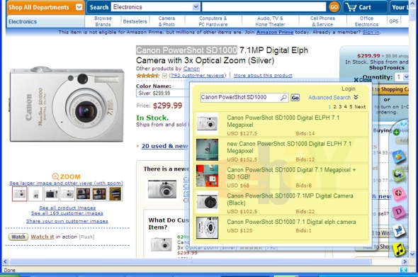Open the Browse Brands tab
Screen dimensions: 418x277
click(103, 21)
